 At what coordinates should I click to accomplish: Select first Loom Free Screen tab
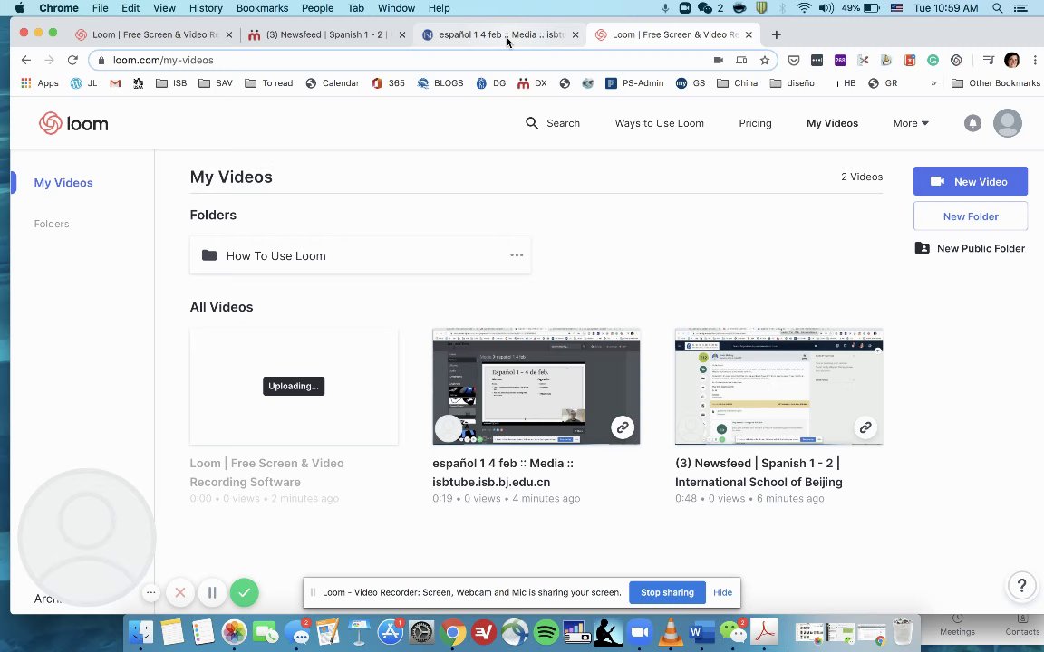point(154,34)
